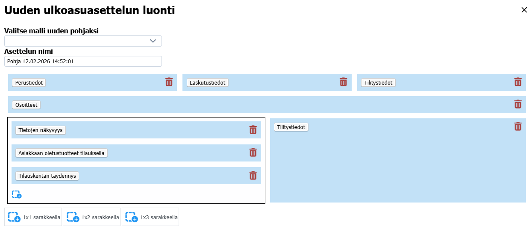
Task: Select the Laskutustiedot label chip
Action: [x=207, y=82]
